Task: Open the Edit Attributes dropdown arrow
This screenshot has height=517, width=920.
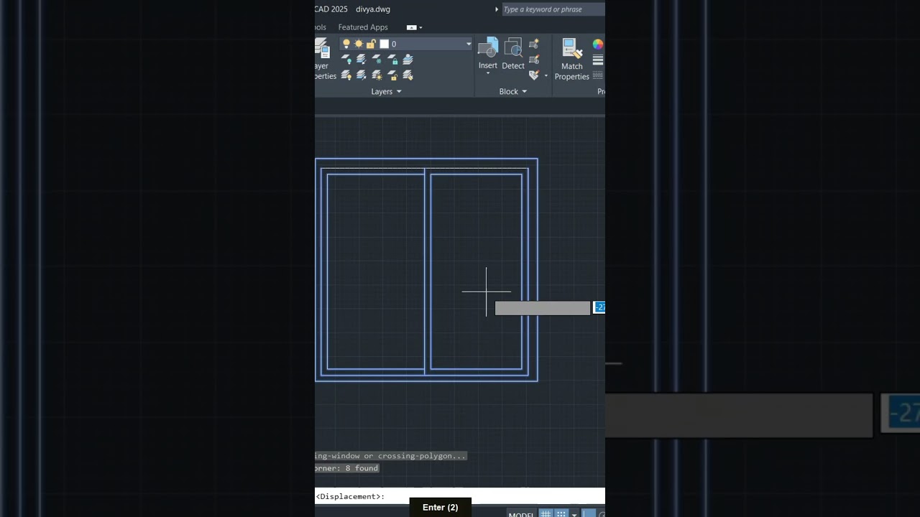Action: pyautogui.click(x=546, y=75)
